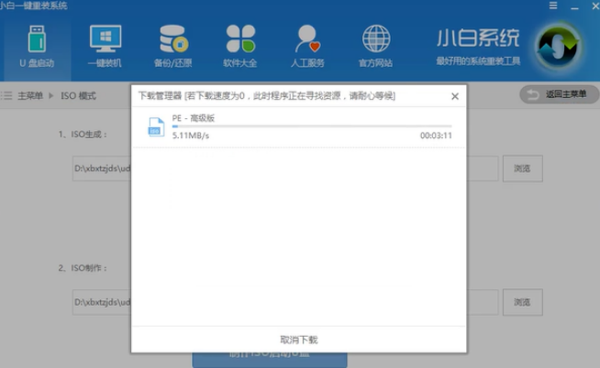Image resolution: width=600 pixels, height=368 pixels.
Task: Open 备份/还原 database icon
Action: pos(173,40)
